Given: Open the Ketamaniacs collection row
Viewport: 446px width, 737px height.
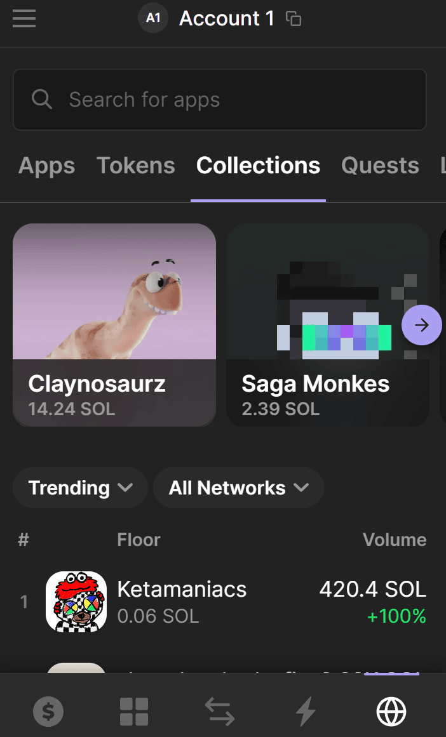Looking at the screenshot, I should [x=222, y=602].
